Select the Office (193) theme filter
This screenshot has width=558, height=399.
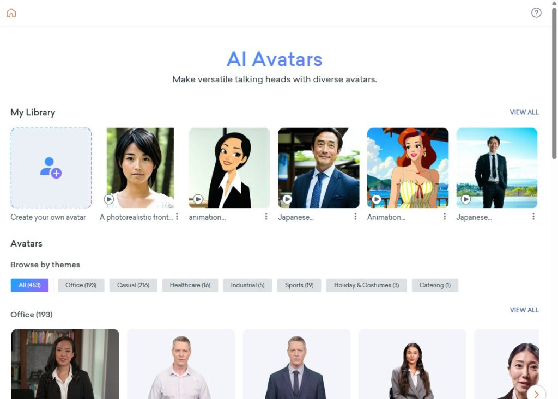pos(81,285)
